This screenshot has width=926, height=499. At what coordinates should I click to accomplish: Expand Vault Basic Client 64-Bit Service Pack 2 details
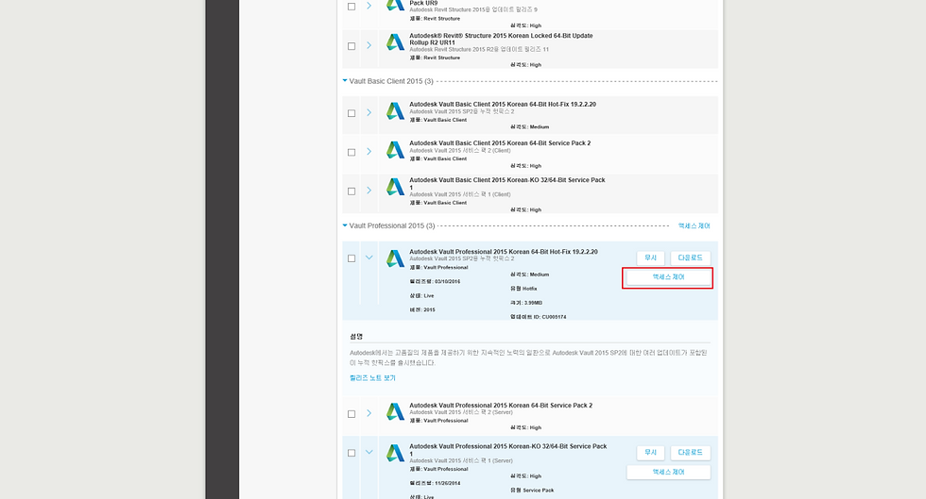coord(369,152)
